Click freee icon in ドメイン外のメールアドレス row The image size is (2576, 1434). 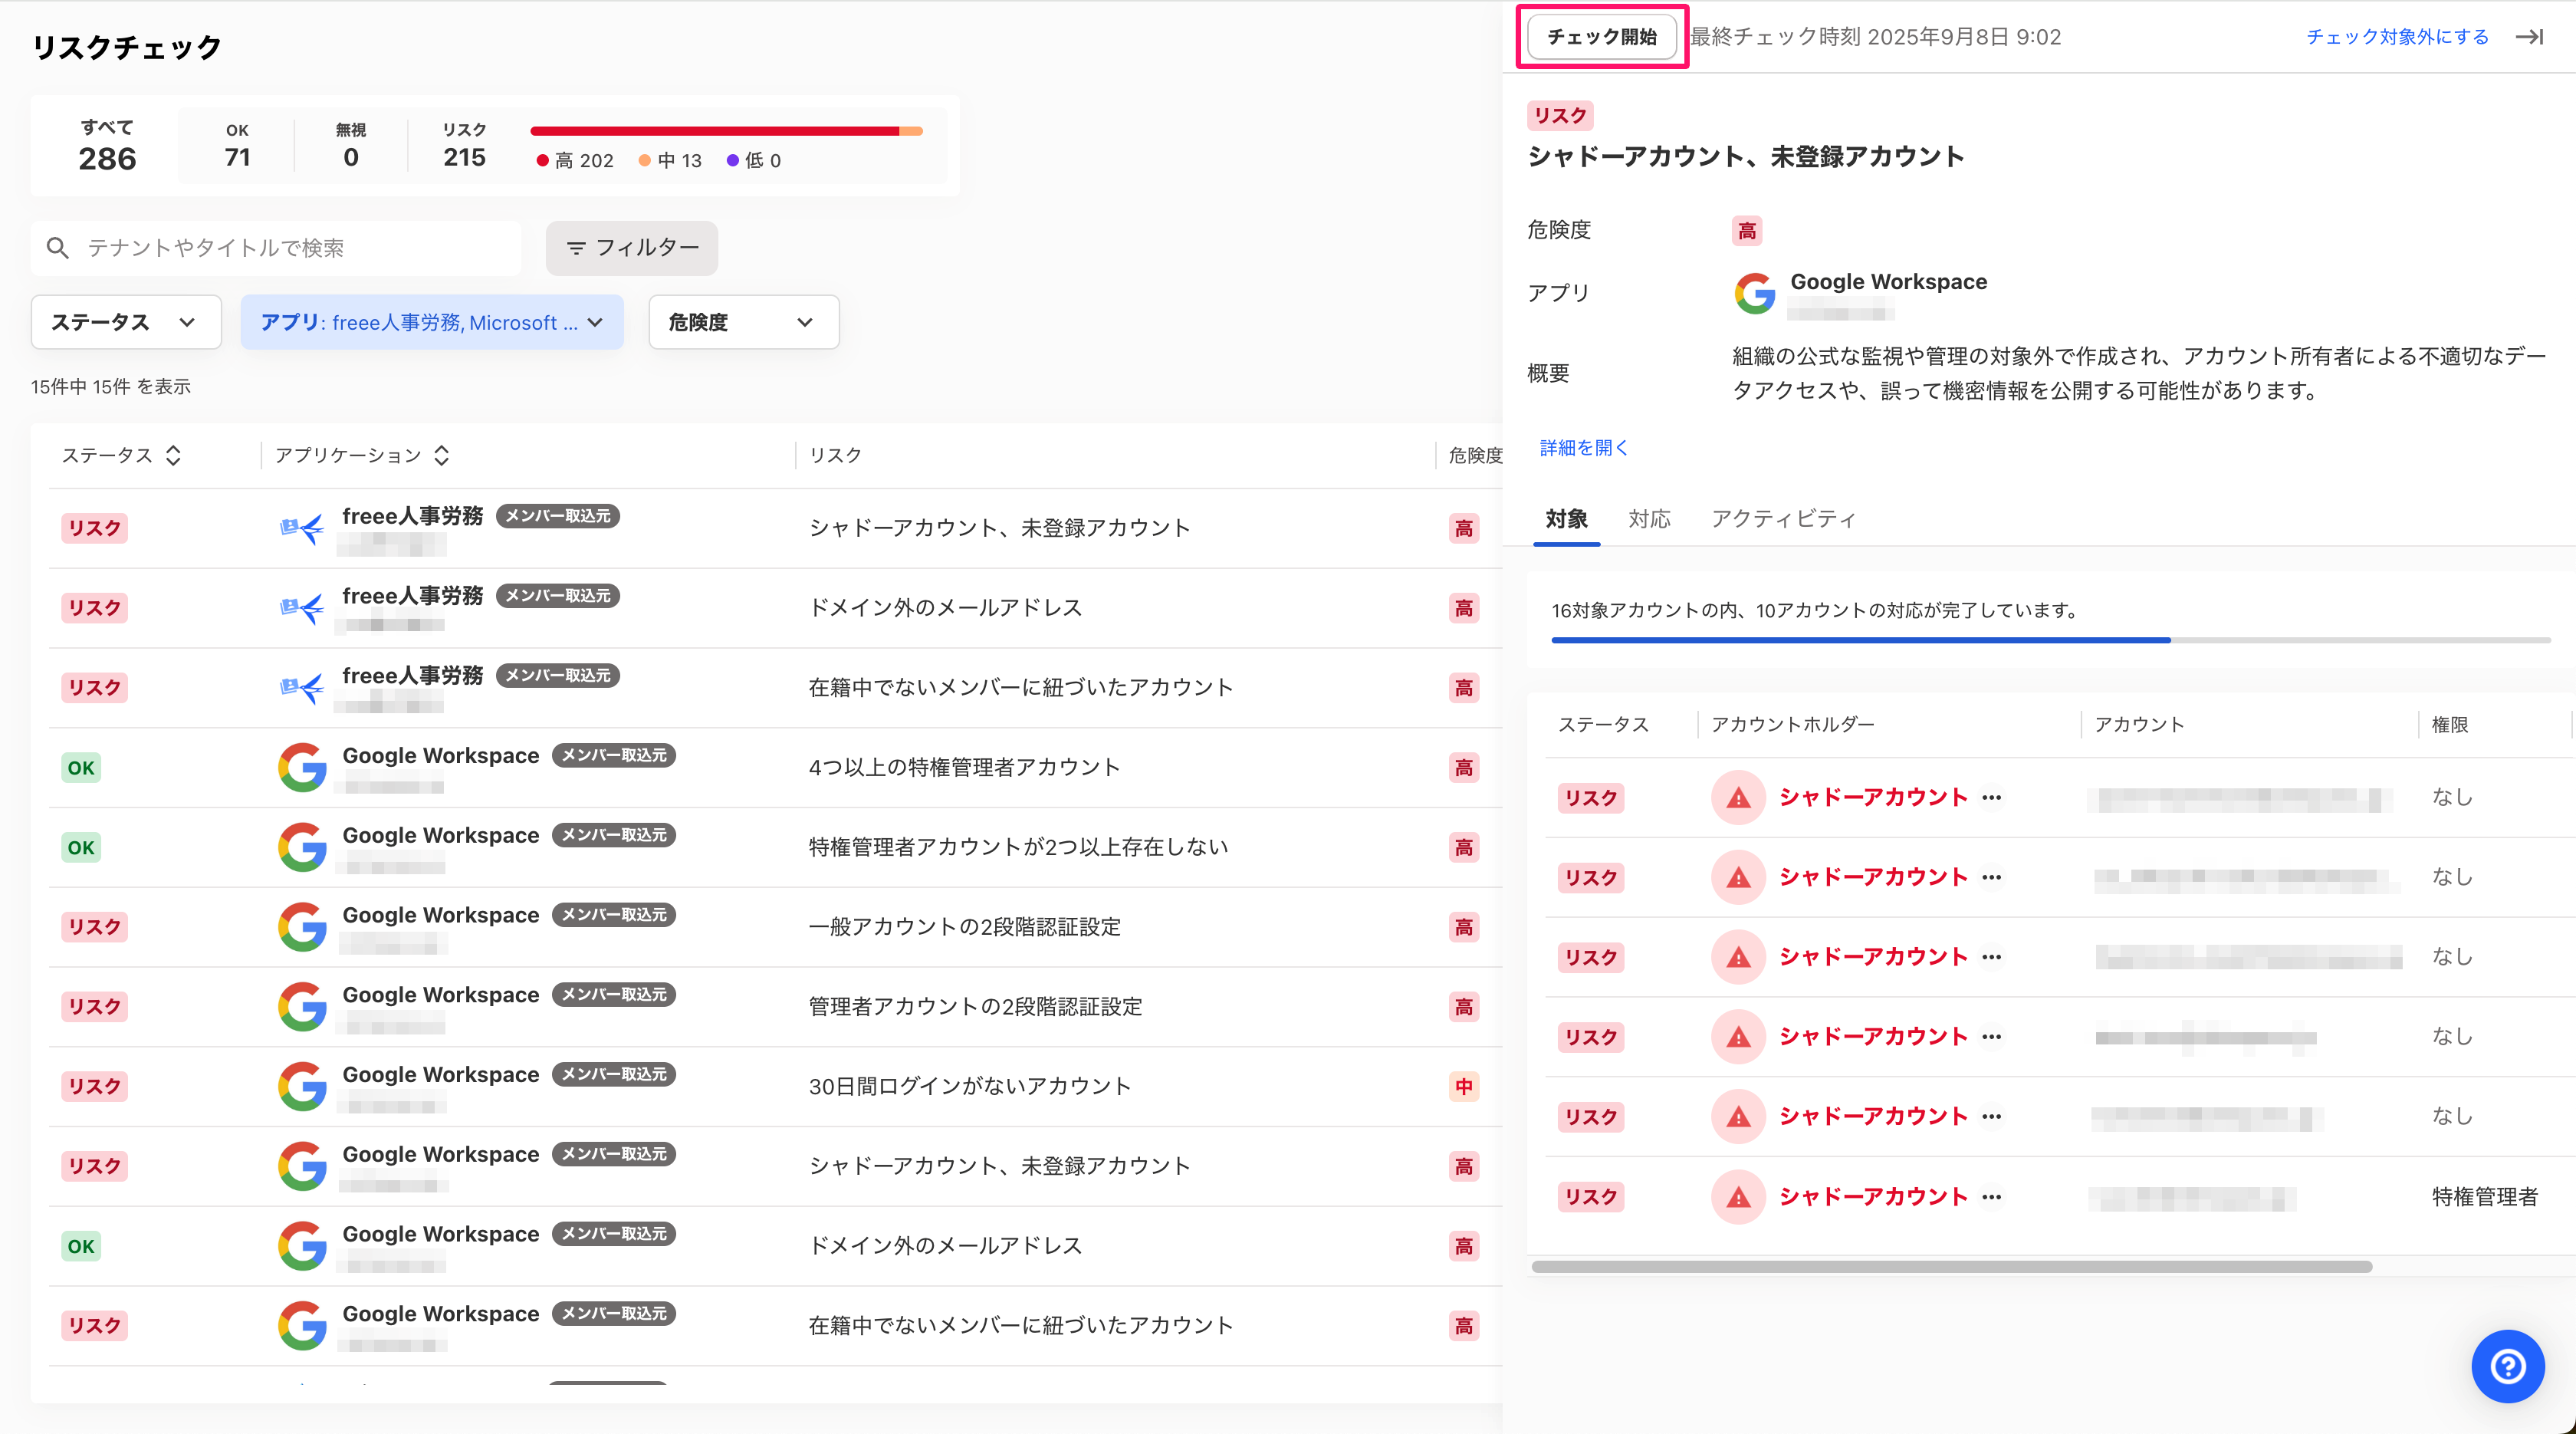pyautogui.click(x=302, y=608)
